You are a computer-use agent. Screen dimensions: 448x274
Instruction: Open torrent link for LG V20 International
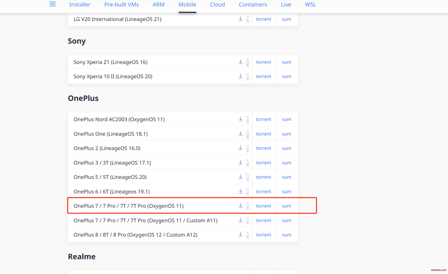tap(263, 19)
